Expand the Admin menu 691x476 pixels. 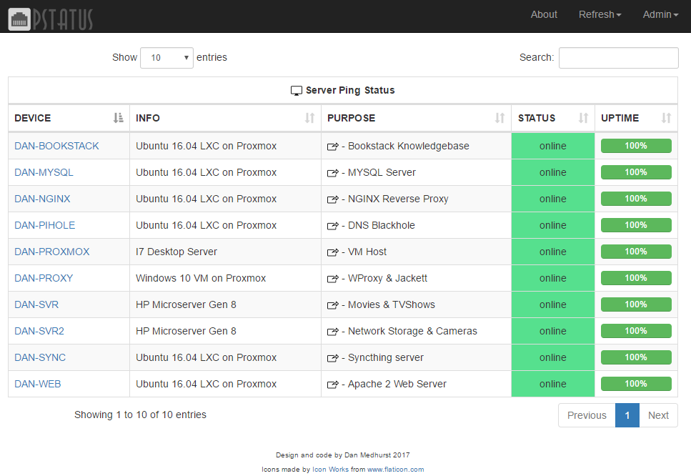pyautogui.click(x=660, y=14)
